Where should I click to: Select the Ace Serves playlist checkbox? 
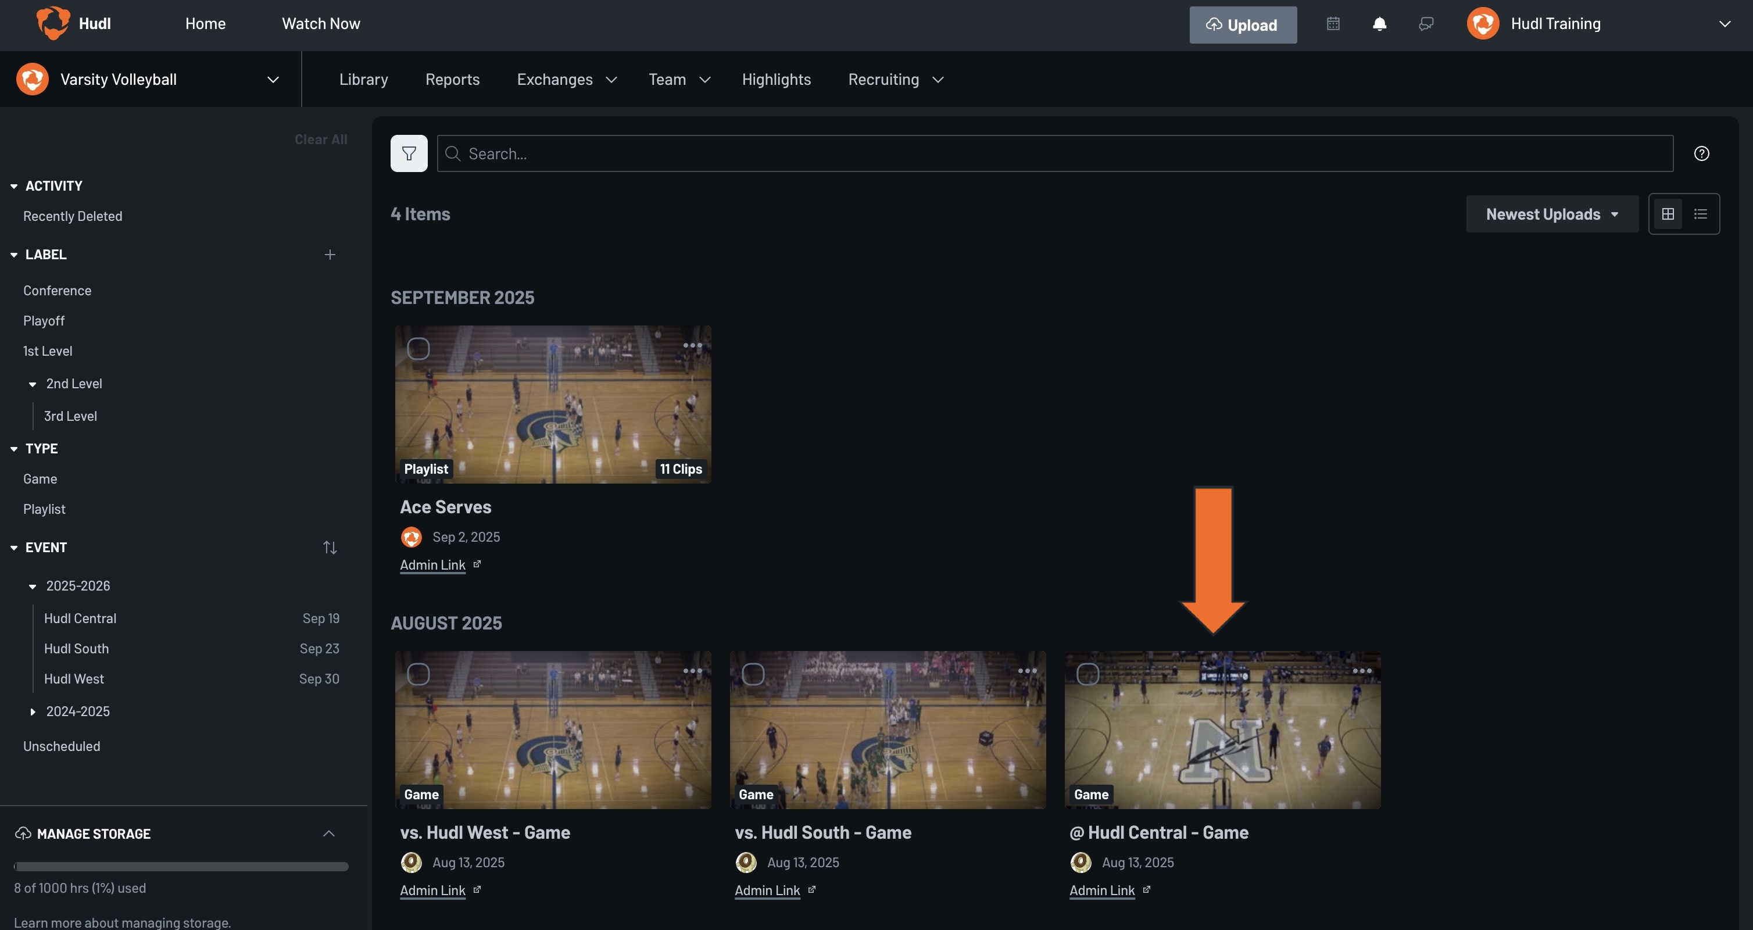pyautogui.click(x=418, y=348)
